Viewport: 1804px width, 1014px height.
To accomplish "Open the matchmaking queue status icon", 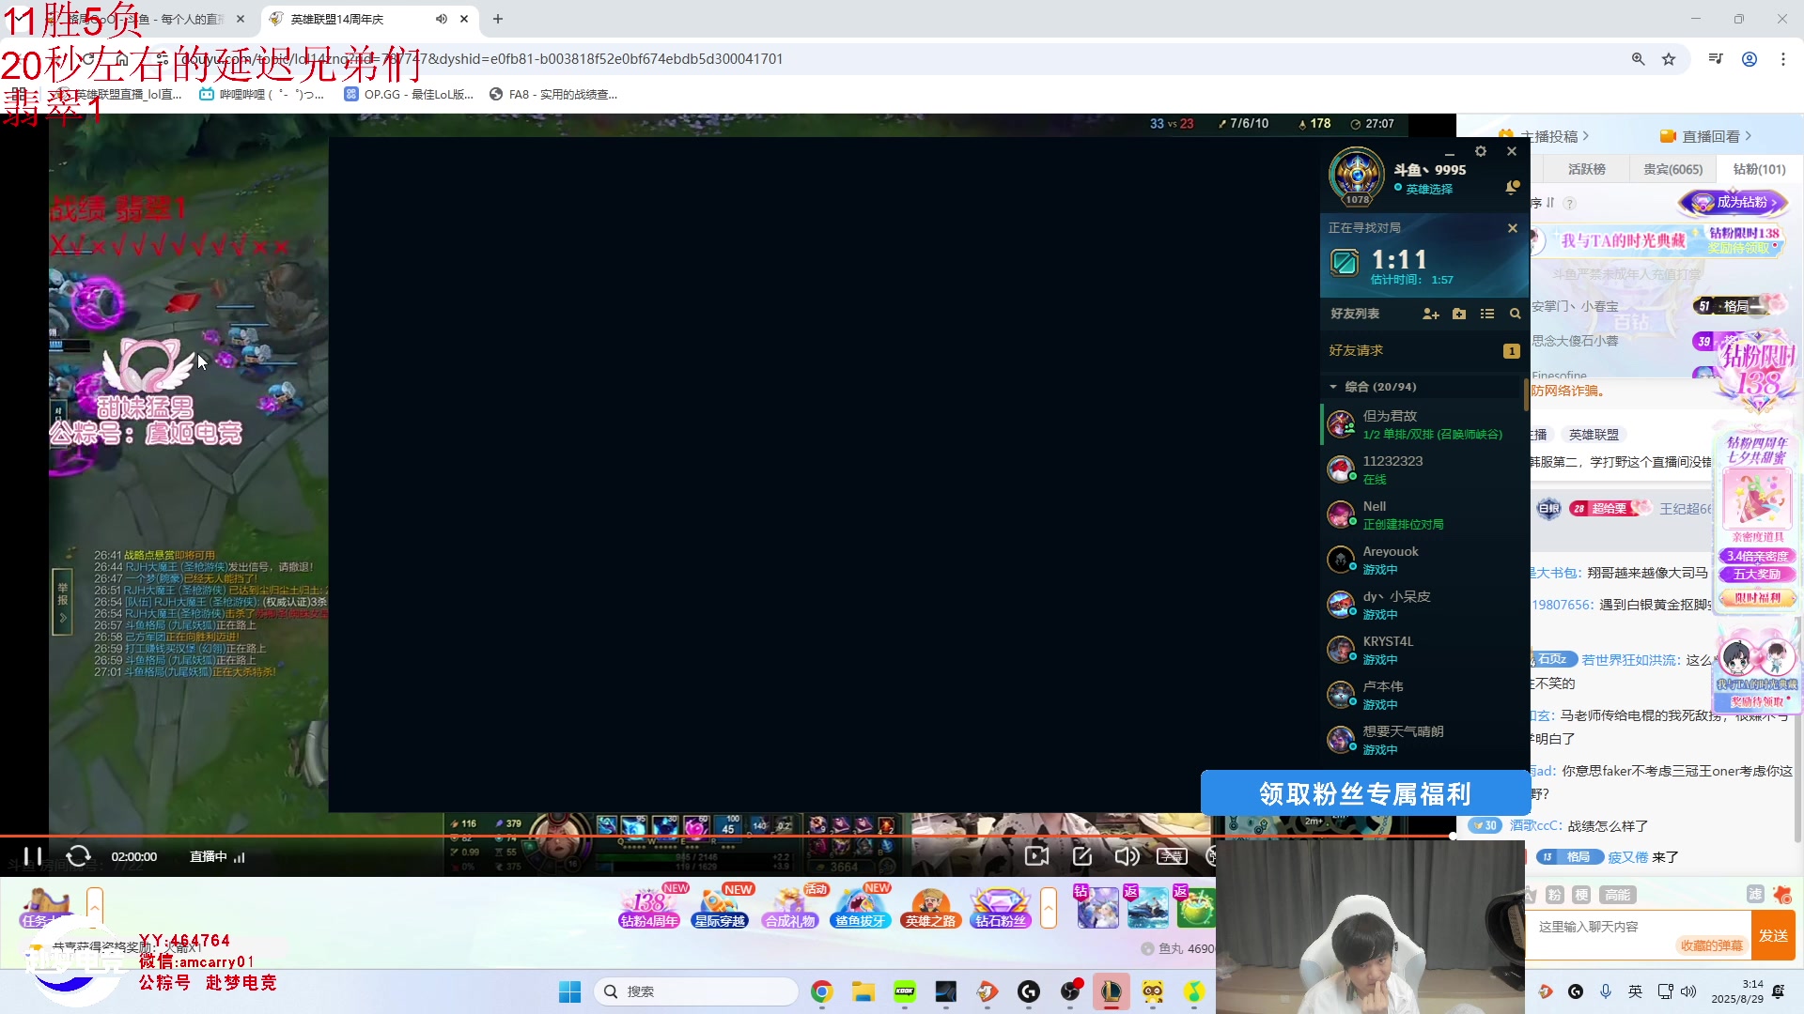I will click(x=1345, y=262).
